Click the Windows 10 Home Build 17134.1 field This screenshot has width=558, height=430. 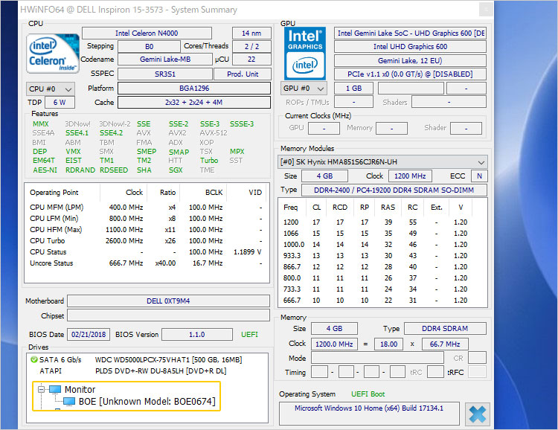tap(369, 414)
